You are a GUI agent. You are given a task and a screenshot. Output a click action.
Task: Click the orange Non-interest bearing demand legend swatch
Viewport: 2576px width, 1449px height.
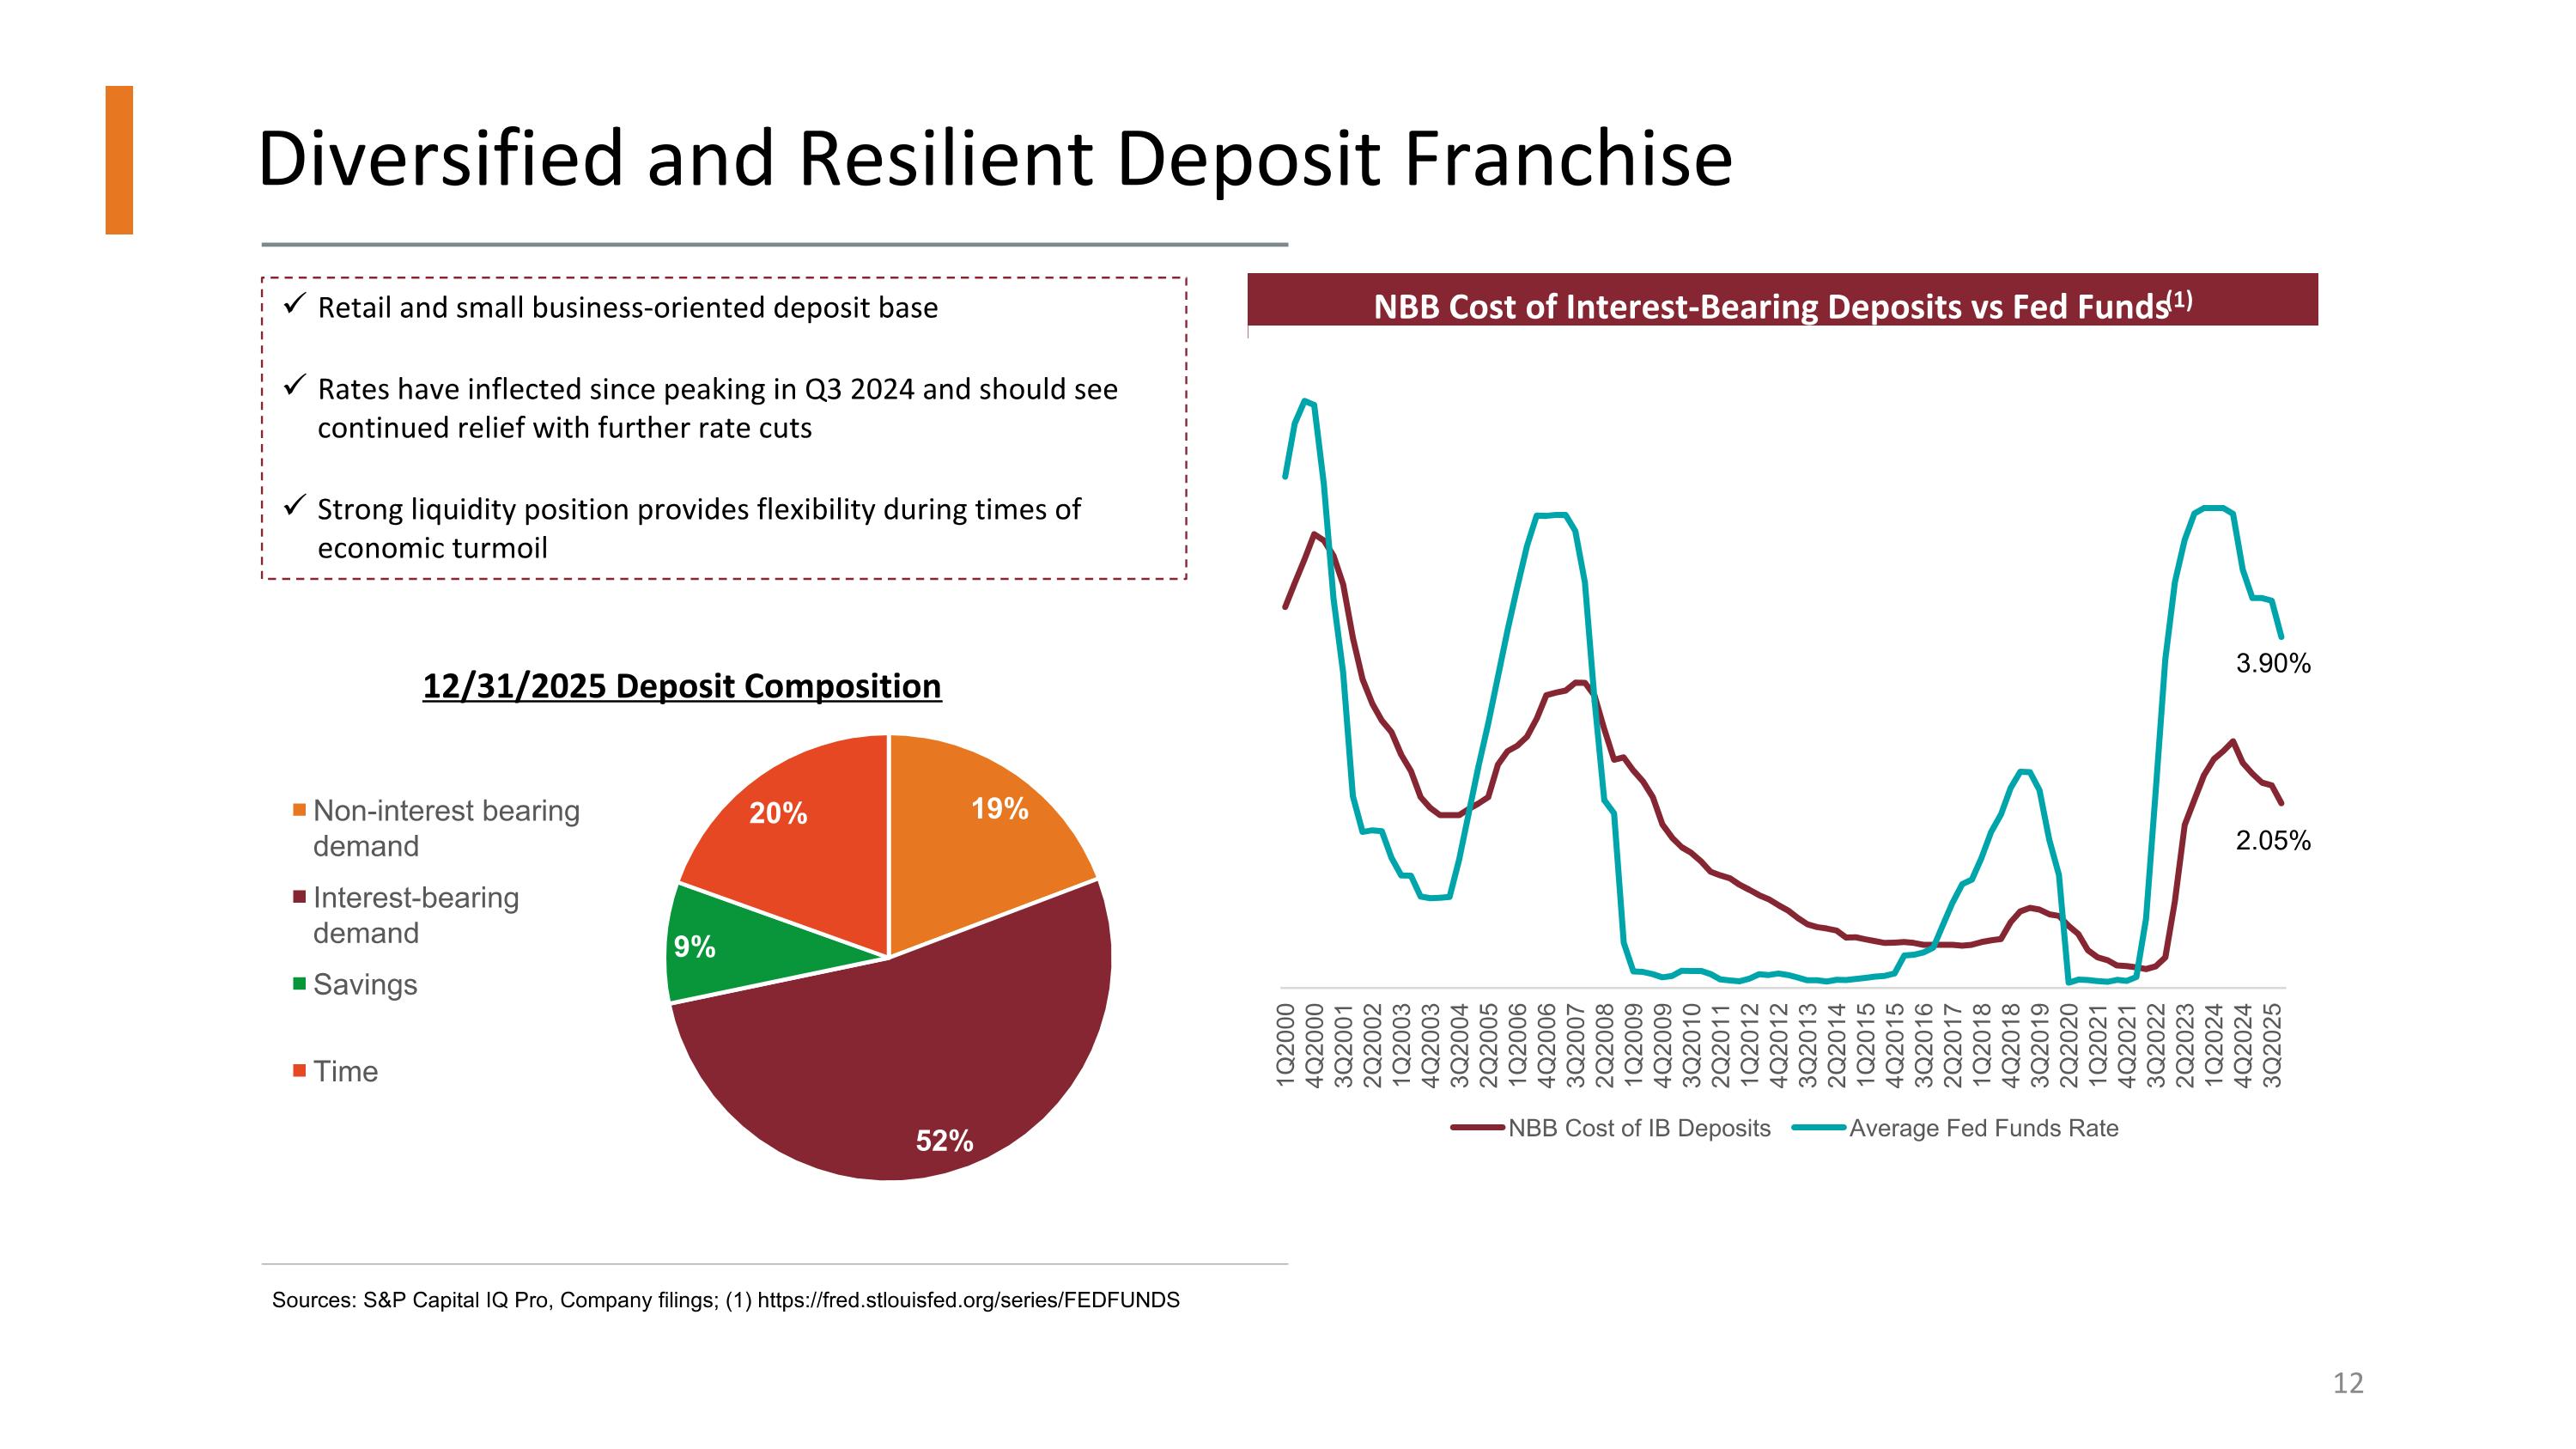pyautogui.click(x=299, y=810)
